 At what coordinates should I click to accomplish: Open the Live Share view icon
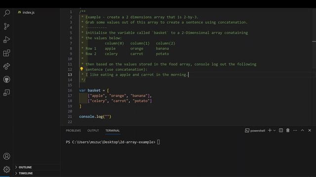tap(6, 66)
